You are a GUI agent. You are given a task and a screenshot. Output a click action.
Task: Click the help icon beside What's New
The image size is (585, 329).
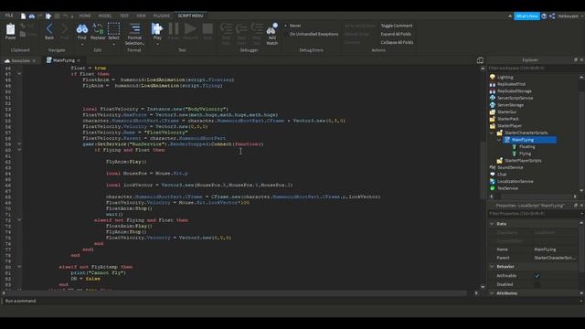tap(544, 16)
